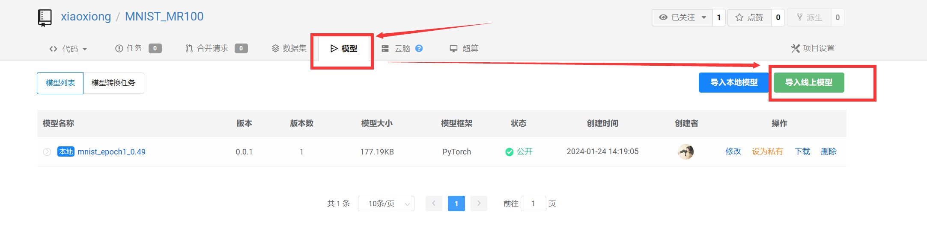This screenshot has height=227, width=927.
Task: Open the 任务 tab
Action: (138, 48)
